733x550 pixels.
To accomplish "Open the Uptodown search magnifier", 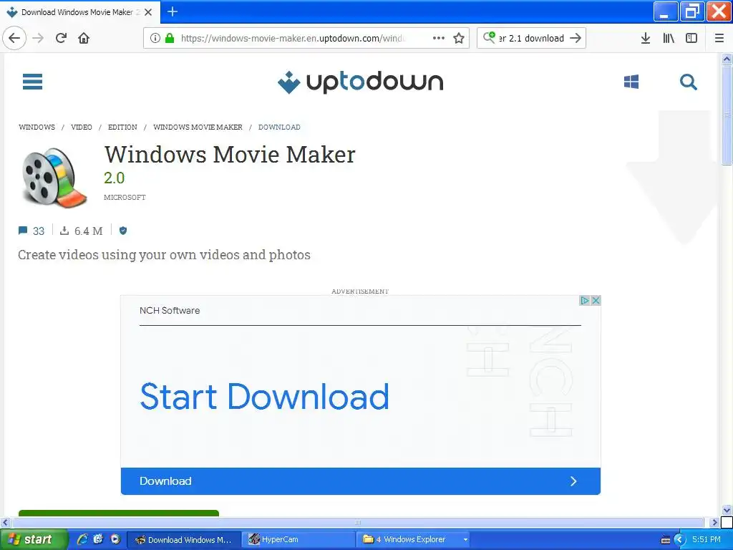I will pyautogui.click(x=688, y=82).
